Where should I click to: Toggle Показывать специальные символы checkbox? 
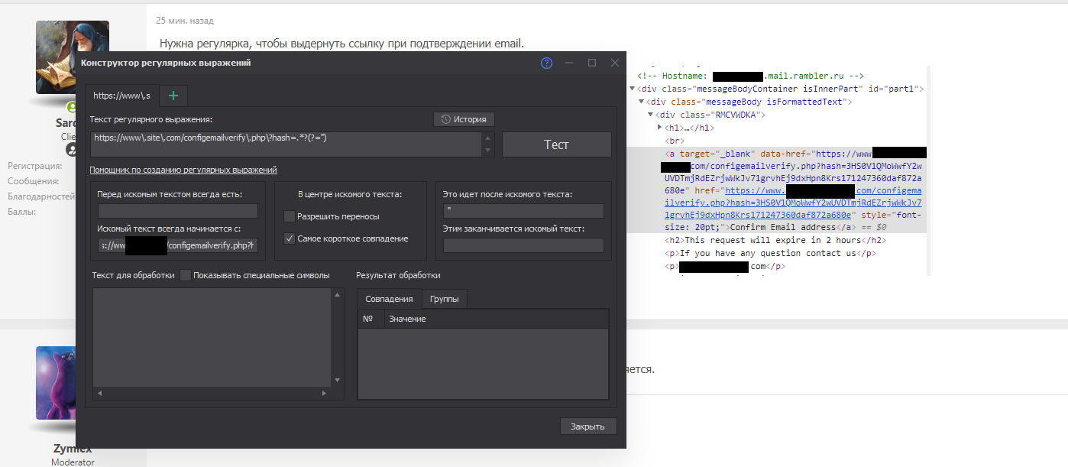[x=186, y=275]
